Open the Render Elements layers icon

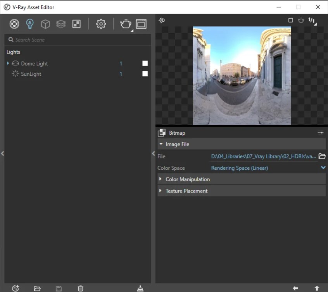[61, 24]
